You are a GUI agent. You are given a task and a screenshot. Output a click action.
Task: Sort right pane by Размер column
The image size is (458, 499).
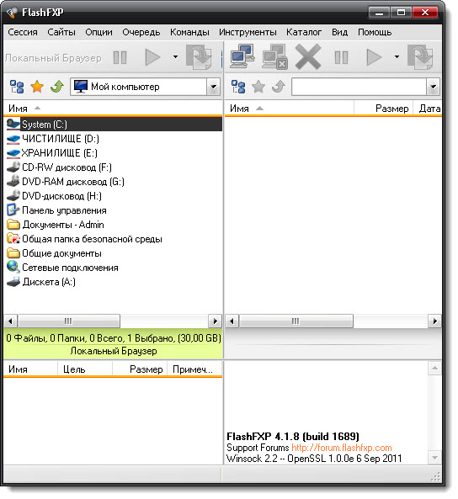383,109
